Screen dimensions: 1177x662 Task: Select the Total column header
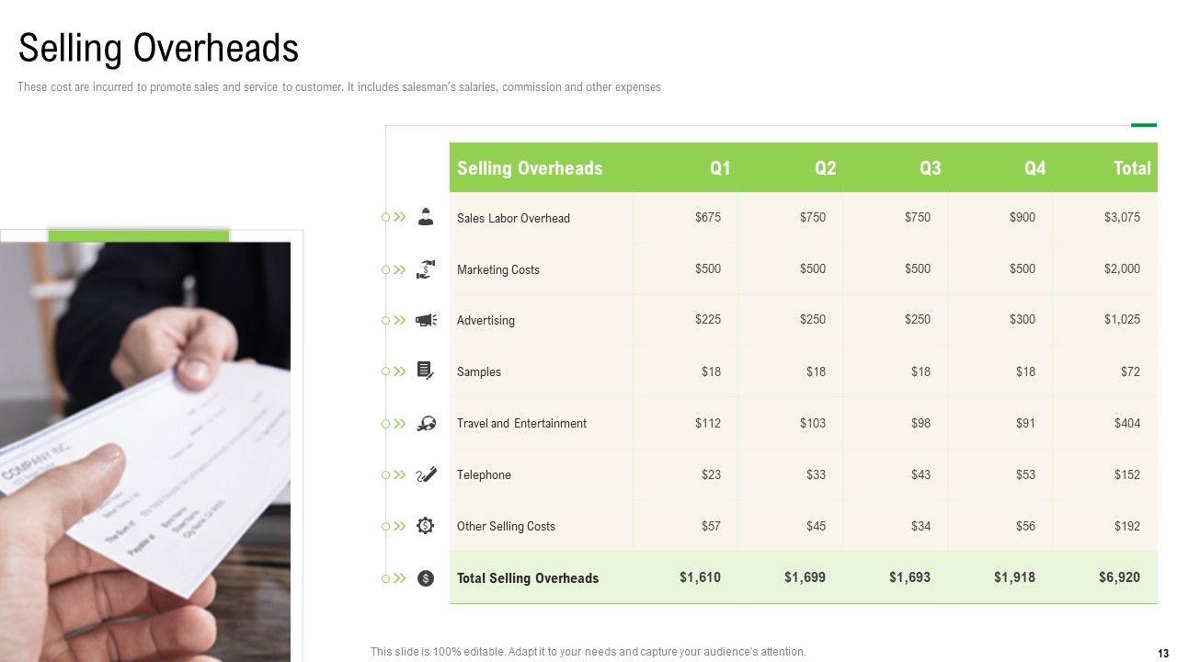tap(1132, 168)
